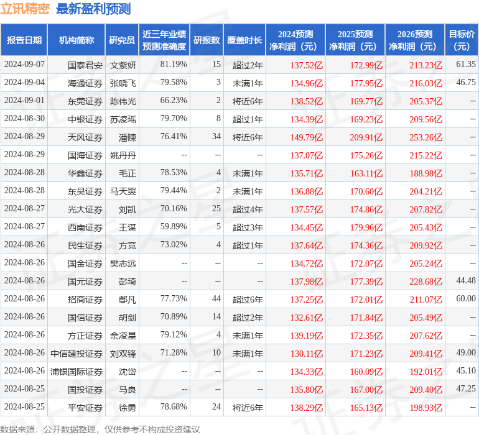Click the 2024-09-04 report date
The image size is (479, 435).
click(x=24, y=83)
